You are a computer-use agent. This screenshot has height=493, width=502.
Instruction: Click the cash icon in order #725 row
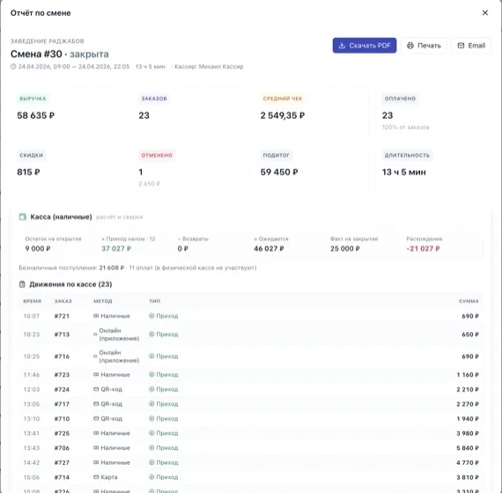(96, 433)
